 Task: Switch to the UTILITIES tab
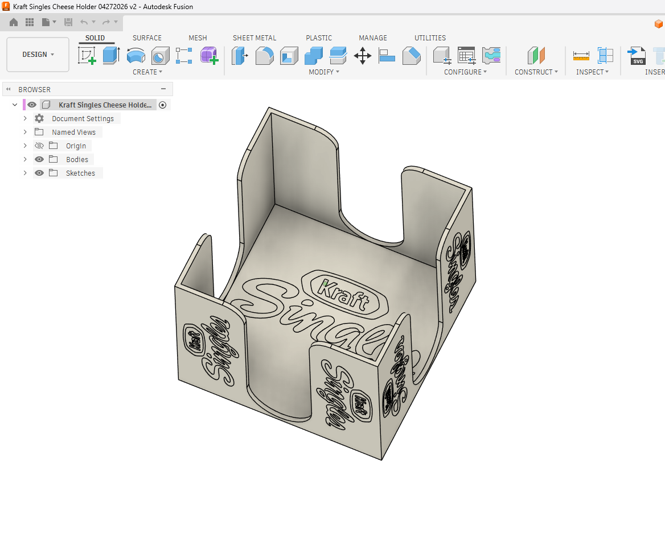[x=430, y=38]
